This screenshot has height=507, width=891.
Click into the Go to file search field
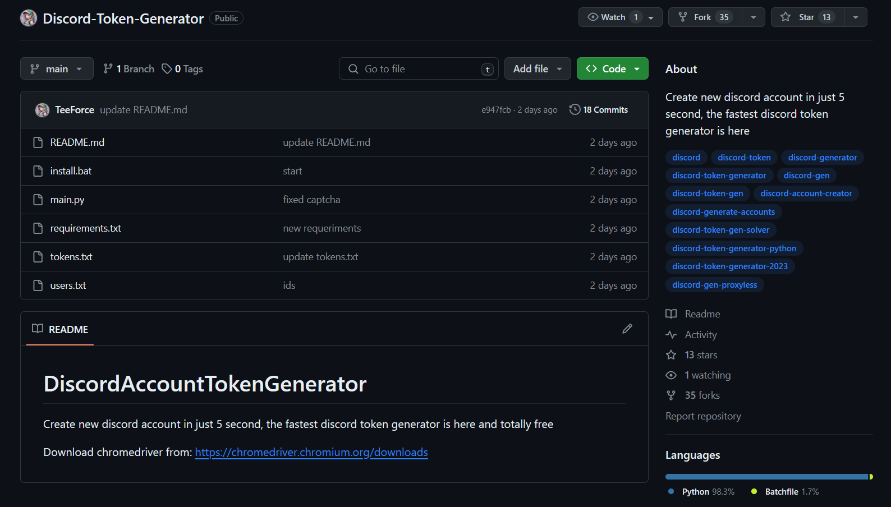(419, 68)
